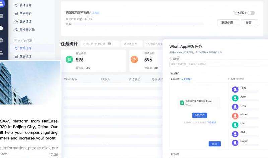Image resolution: width=268 pixels, height=158 pixels.
Task: Click Lily's green avatar
Action: pyautogui.click(x=235, y=125)
